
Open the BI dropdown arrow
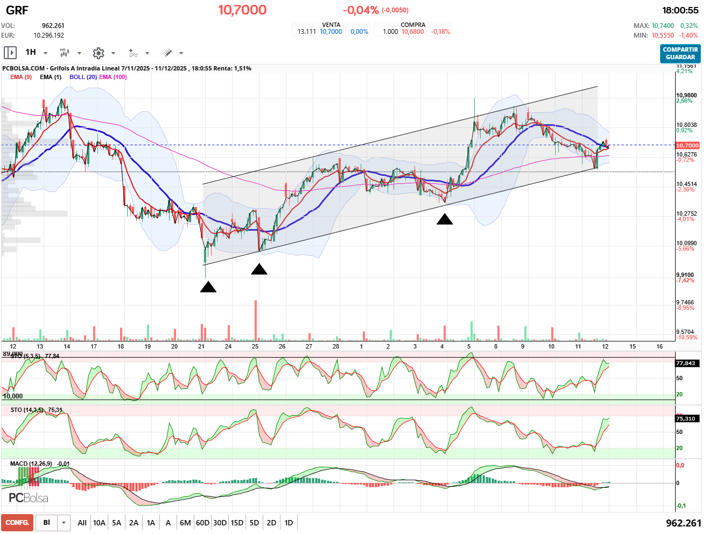coord(64,523)
